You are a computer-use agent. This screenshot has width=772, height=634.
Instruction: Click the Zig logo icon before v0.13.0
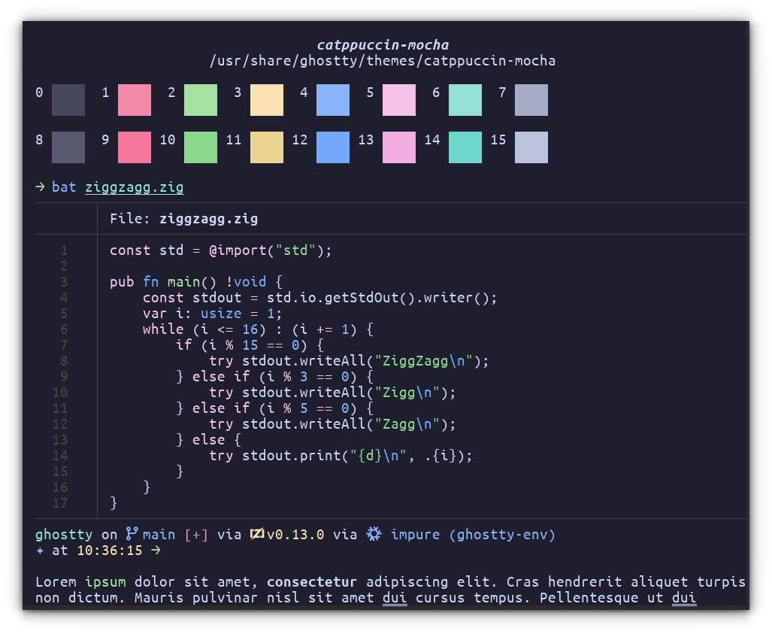pos(256,534)
